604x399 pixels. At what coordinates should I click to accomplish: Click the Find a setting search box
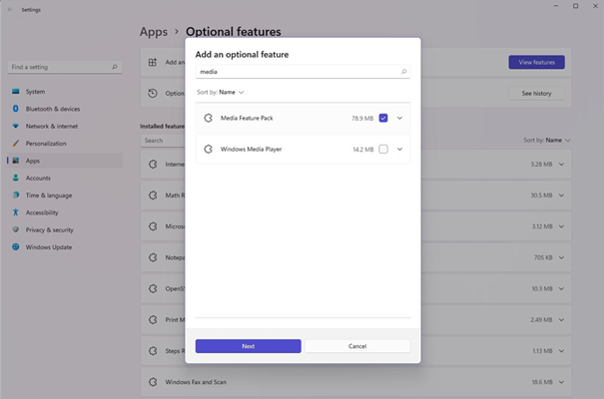[x=65, y=67]
